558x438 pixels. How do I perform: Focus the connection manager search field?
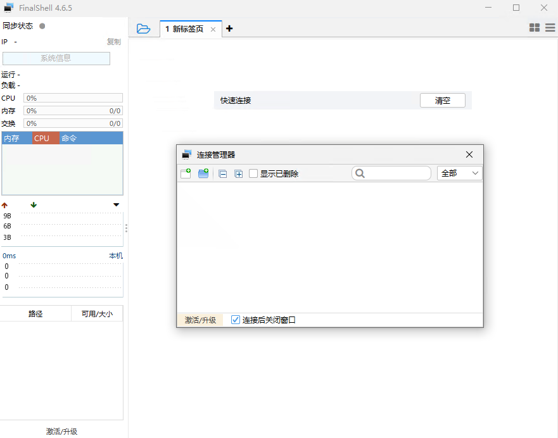(x=391, y=173)
